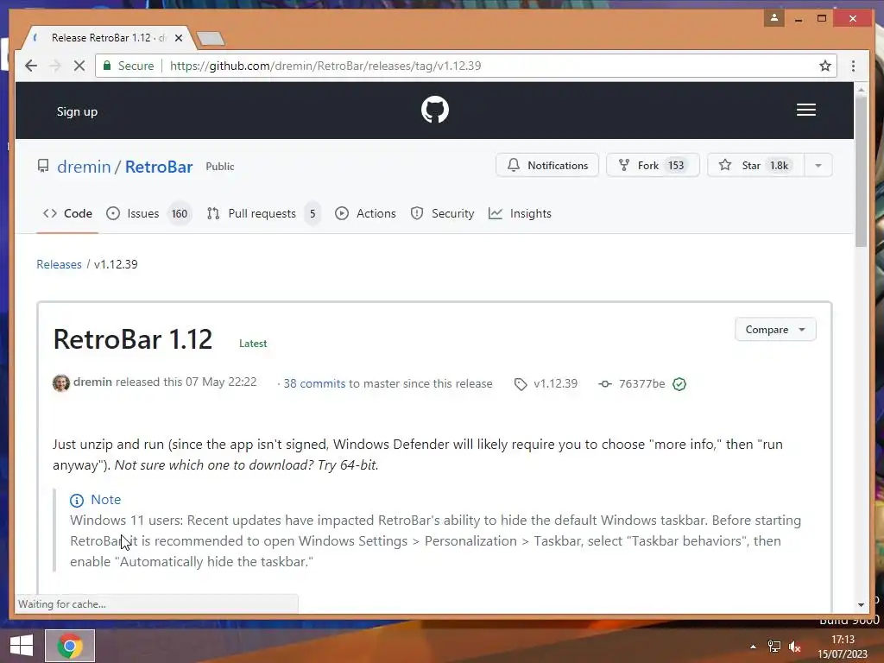Open the Code tab
The width and height of the screenshot is (884, 663).
click(67, 214)
